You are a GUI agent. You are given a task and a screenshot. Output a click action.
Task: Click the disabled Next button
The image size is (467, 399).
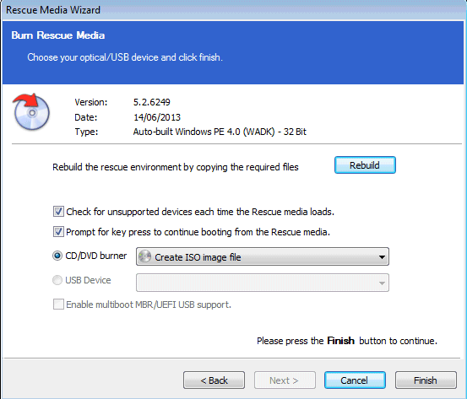click(x=285, y=380)
